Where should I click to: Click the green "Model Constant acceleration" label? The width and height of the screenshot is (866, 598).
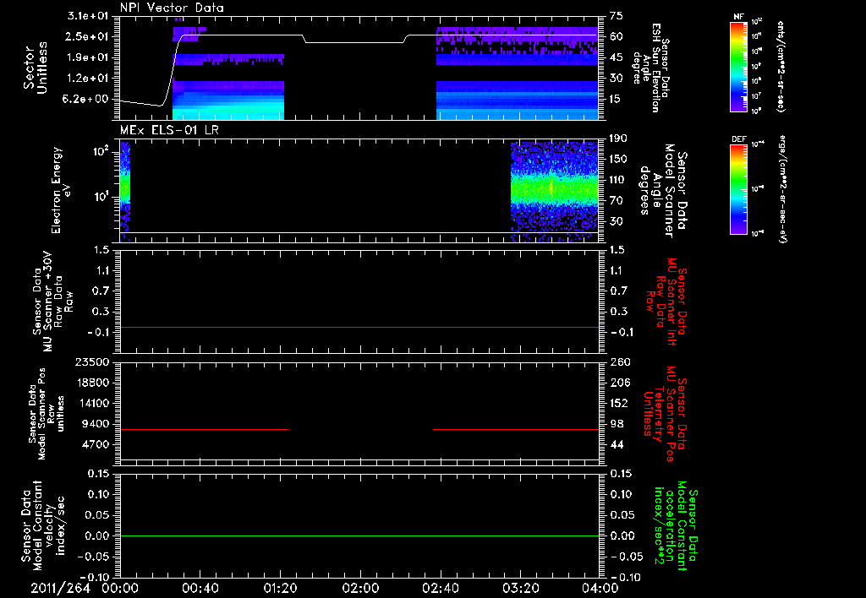[676, 525]
